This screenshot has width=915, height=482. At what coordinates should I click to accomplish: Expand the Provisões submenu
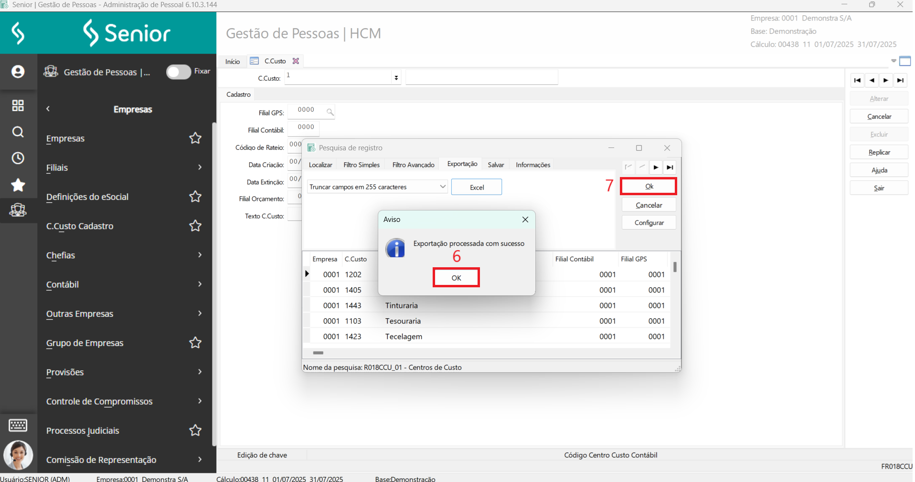[x=200, y=372]
